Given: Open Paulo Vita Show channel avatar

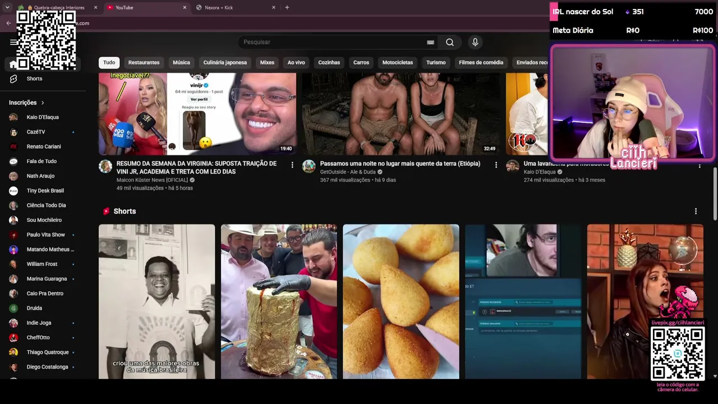Looking at the screenshot, I should coord(13,235).
